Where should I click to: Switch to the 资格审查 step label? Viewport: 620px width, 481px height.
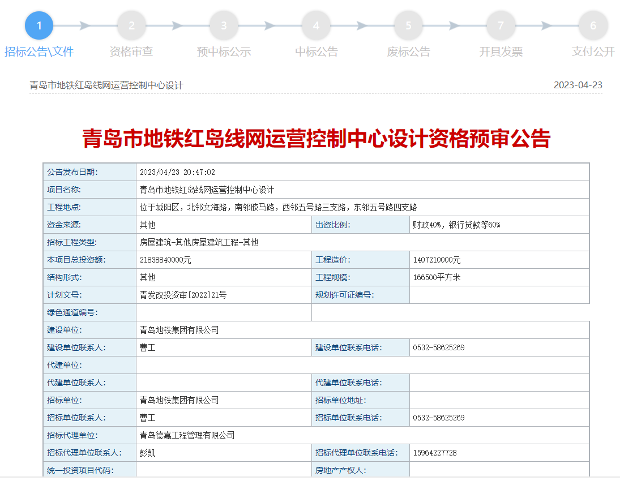tap(131, 51)
